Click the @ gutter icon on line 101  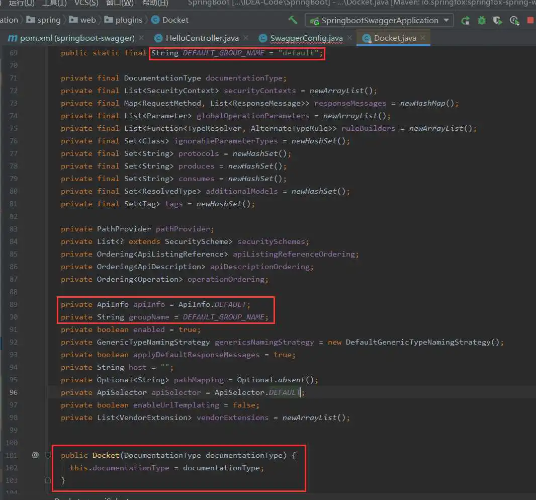point(35,455)
